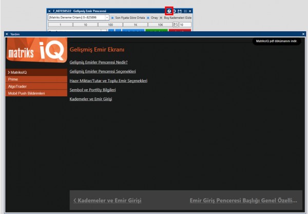Click save quantity icon beside 10K button
The width and height of the screenshot is (308, 214).
pos(176,25)
